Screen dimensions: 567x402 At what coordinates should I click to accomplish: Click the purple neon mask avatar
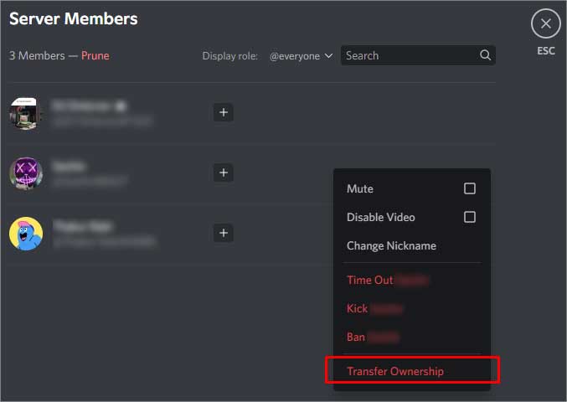tap(26, 173)
